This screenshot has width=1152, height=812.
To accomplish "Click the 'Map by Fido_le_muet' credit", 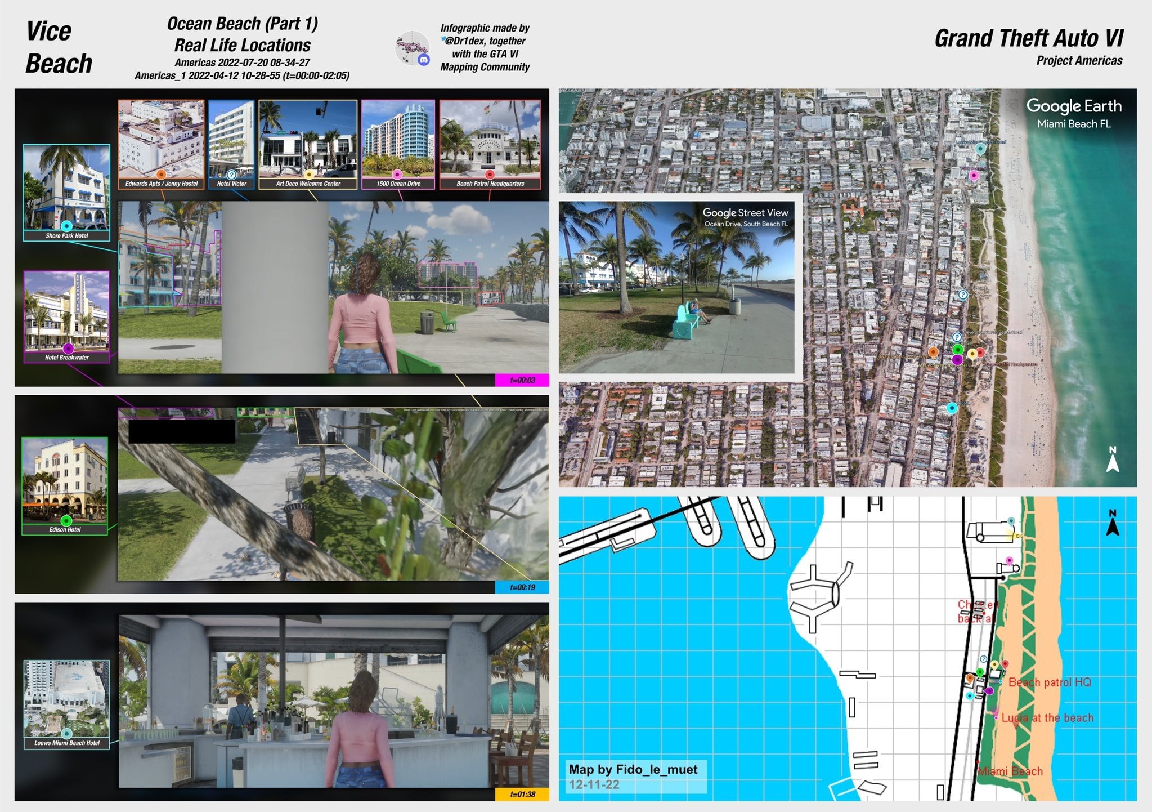I will click(633, 769).
